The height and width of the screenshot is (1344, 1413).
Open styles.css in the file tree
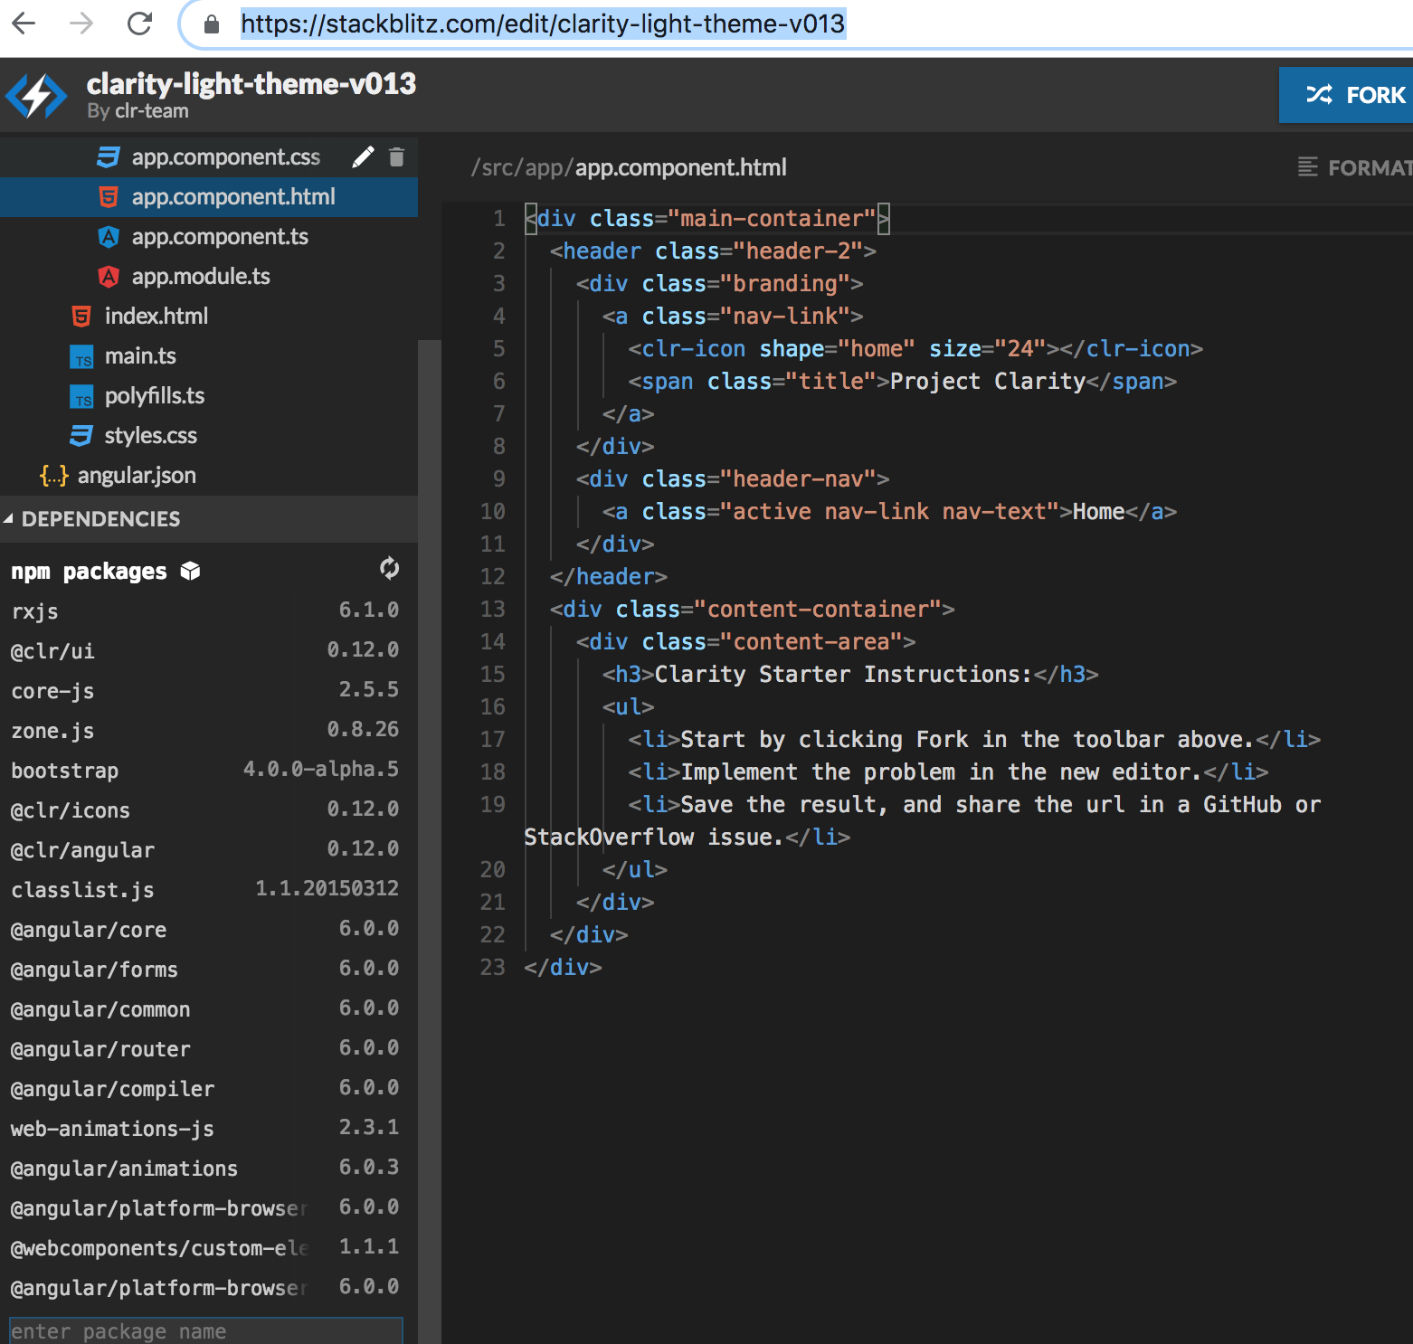(x=151, y=436)
